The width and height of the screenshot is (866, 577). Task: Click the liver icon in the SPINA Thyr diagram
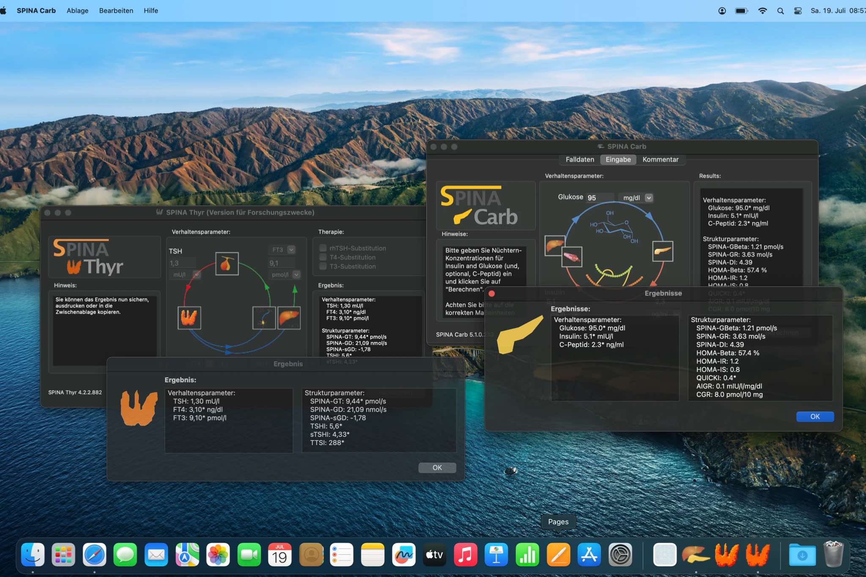[x=289, y=318]
